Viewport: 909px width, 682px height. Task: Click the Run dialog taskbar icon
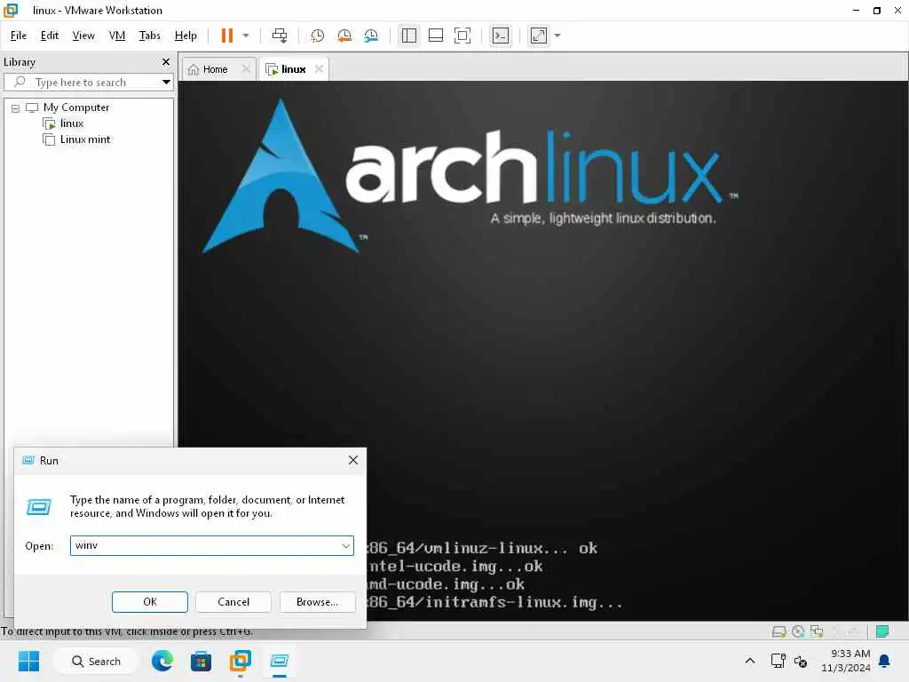tap(279, 661)
